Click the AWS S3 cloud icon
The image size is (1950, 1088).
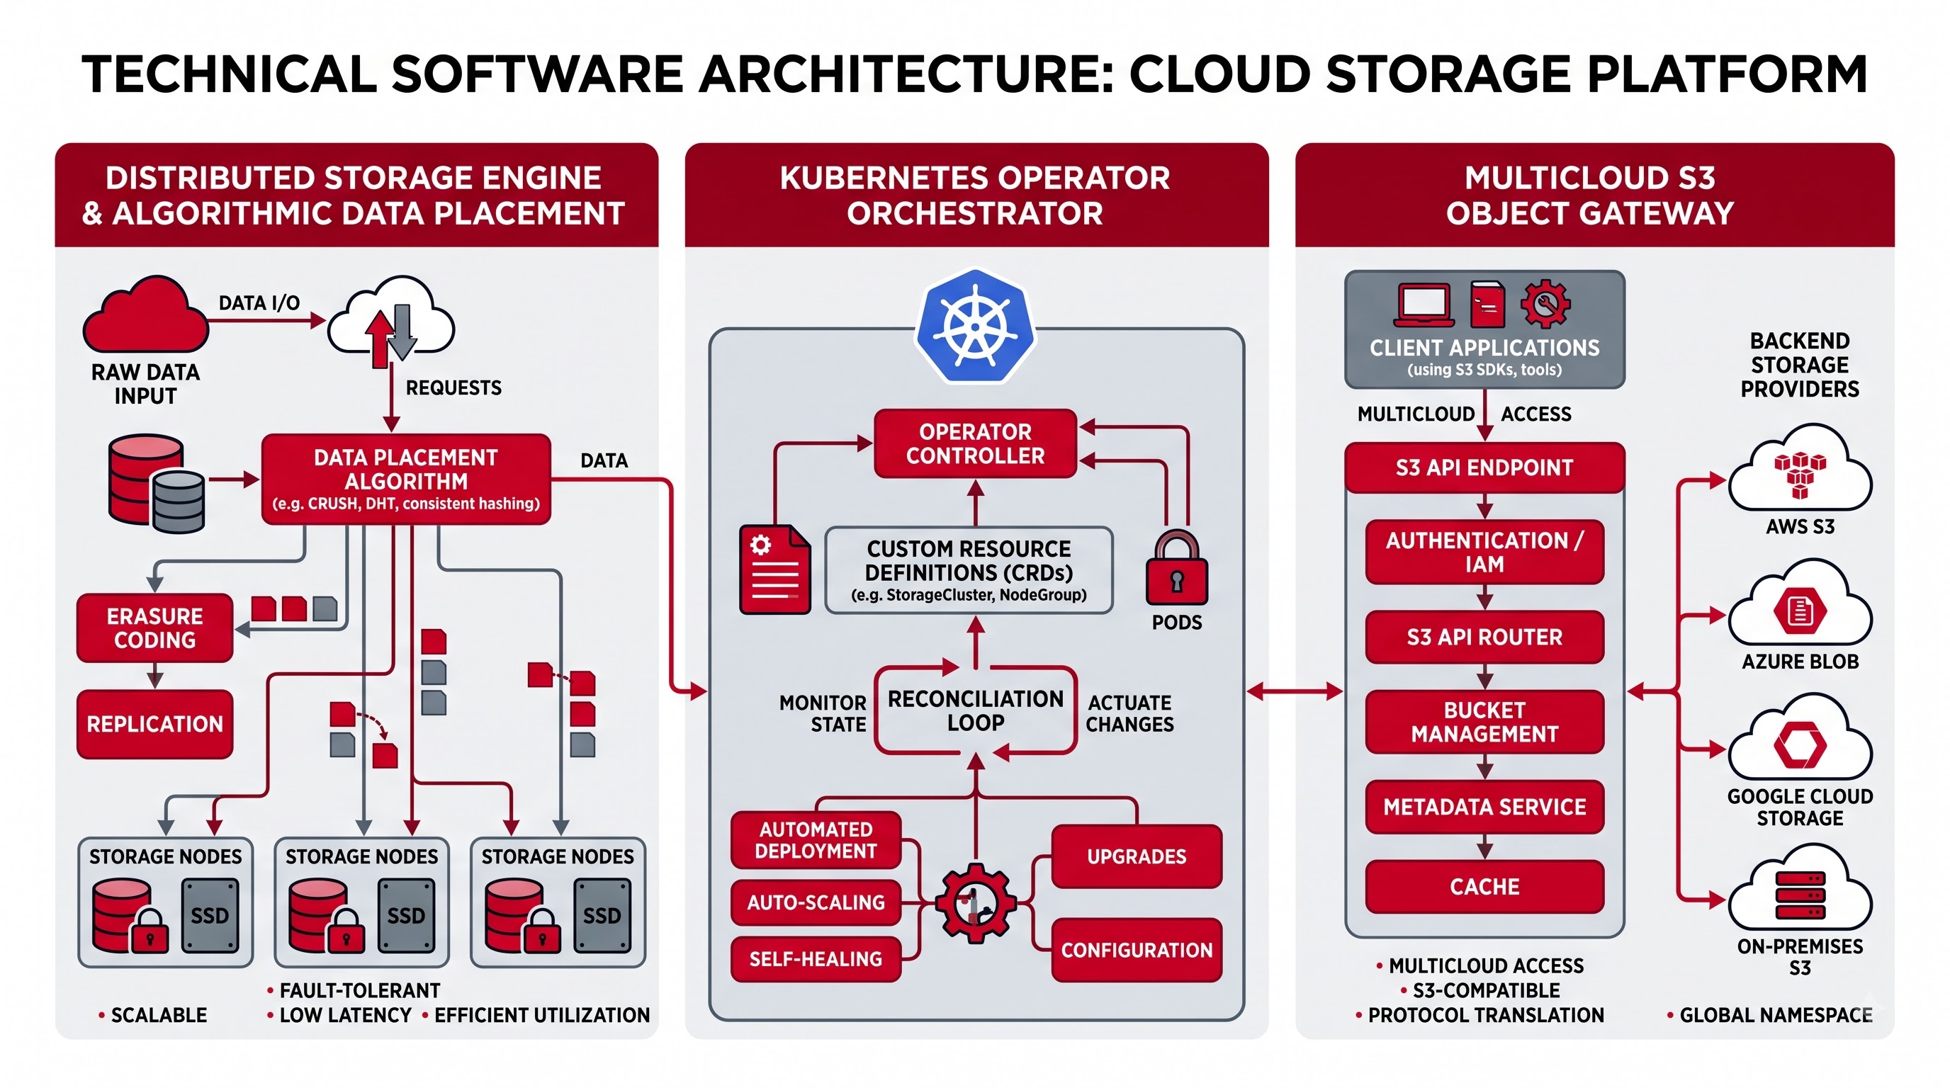pyautogui.click(x=1800, y=468)
